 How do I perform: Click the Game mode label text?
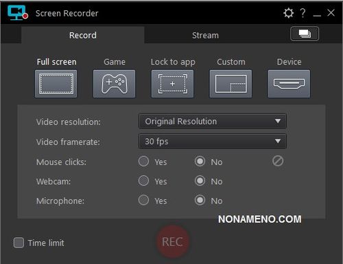coord(115,62)
